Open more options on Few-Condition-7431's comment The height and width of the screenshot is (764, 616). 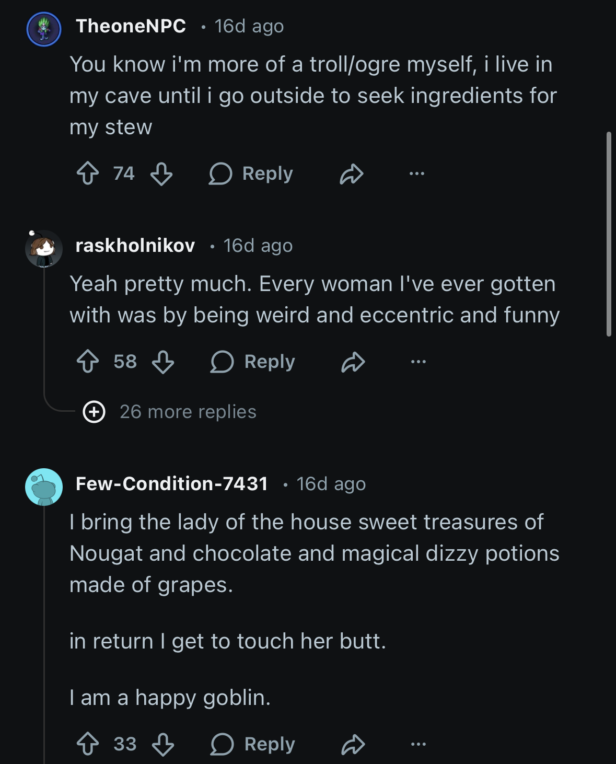click(419, 744)
